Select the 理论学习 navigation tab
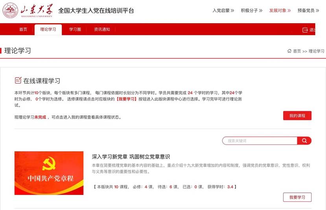This screenshot has height=210, width=326. tap(48, 30)
